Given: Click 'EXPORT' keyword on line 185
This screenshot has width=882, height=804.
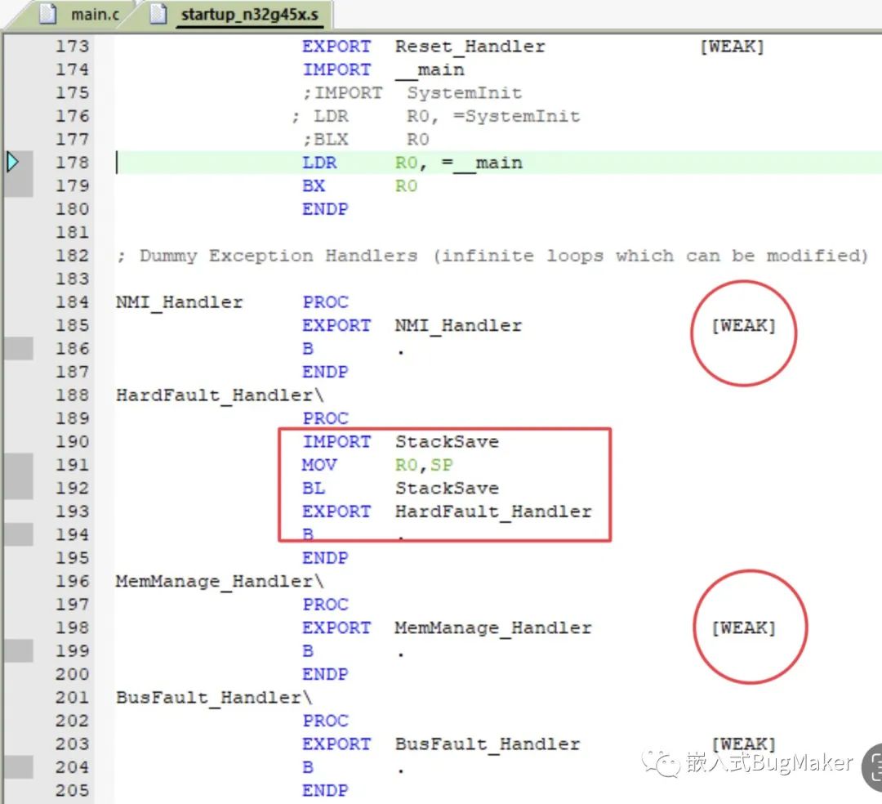Looking at the screenshot, I should (336, 326).
